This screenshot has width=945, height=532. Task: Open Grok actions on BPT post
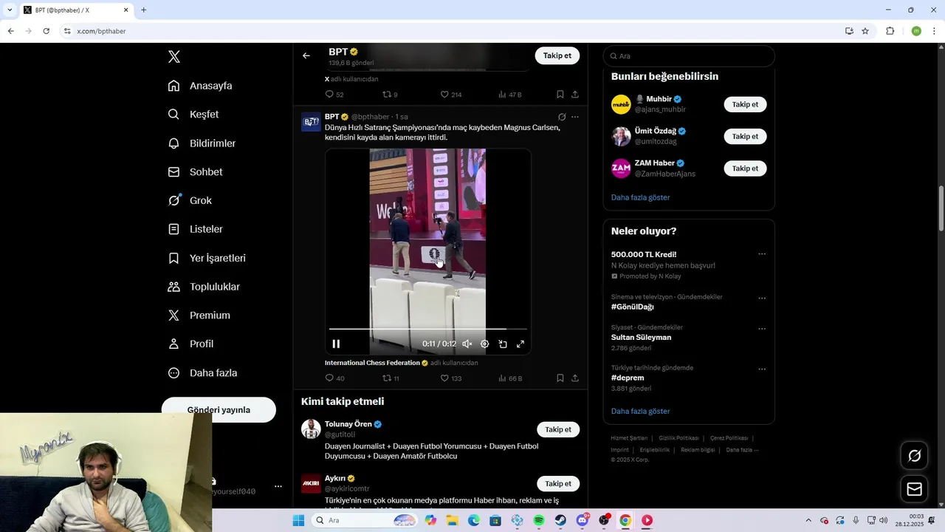click(x=562, y=117)
